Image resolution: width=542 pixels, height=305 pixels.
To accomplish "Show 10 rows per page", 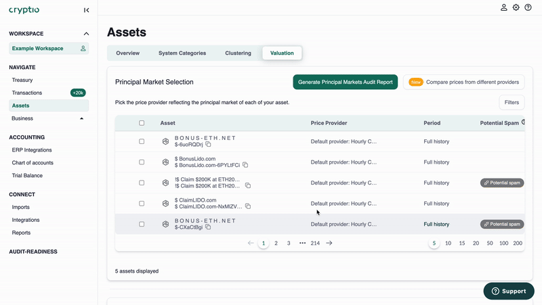I will 448,243.
